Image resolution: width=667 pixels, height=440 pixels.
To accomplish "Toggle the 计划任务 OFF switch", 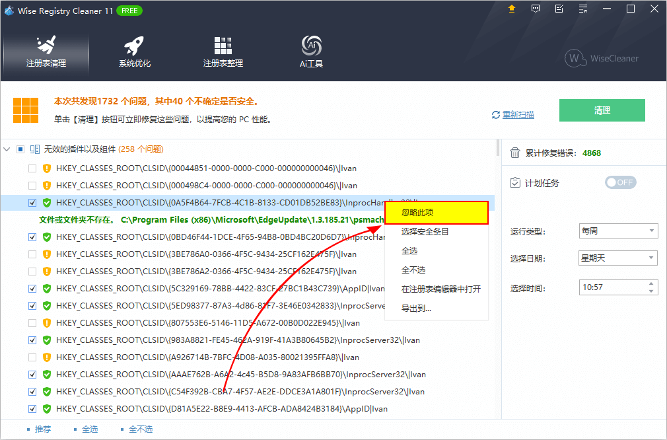I will [620, 182].
